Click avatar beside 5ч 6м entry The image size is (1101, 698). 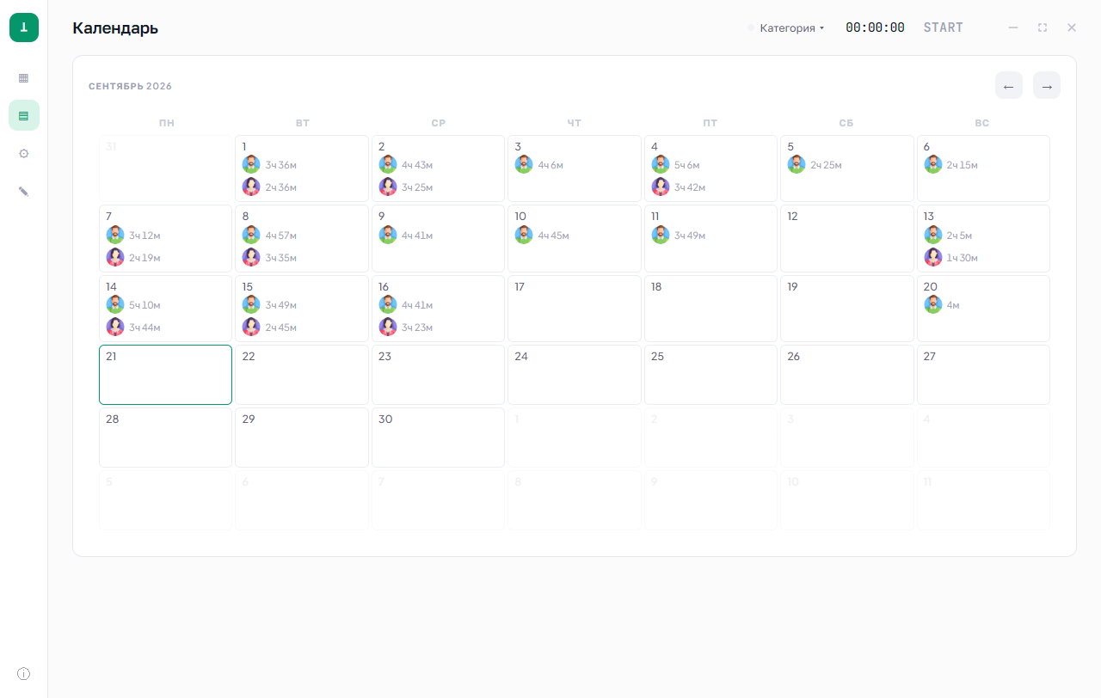(x=661, y=164)
